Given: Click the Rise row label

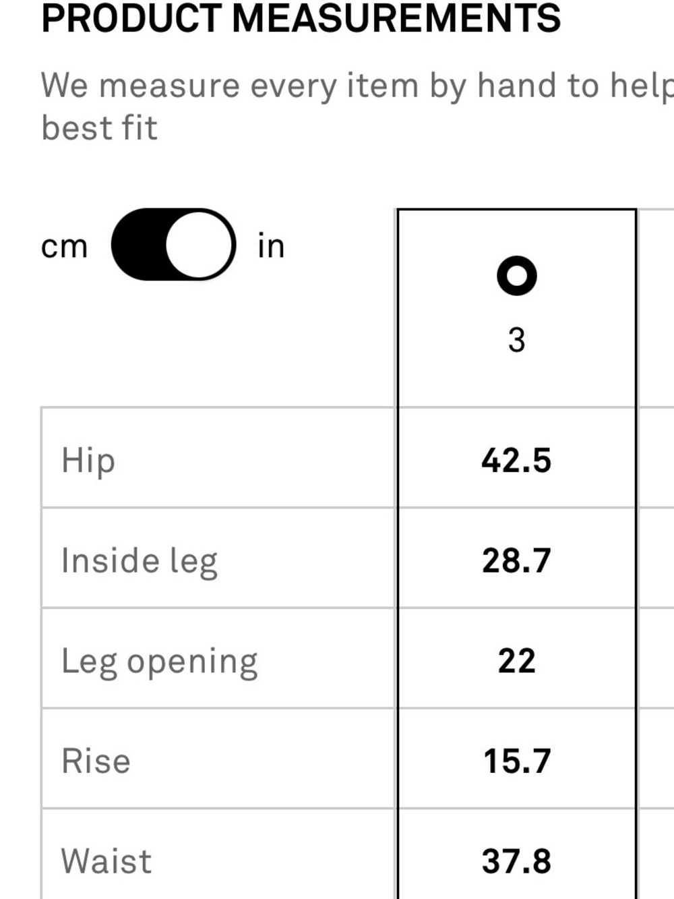Looking at the screenshot, I should (96, 761).
